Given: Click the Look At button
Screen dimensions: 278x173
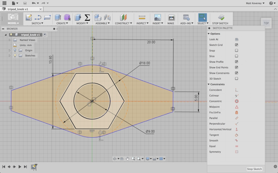Looking at the screenshot, I should click(x=236, y=39).
